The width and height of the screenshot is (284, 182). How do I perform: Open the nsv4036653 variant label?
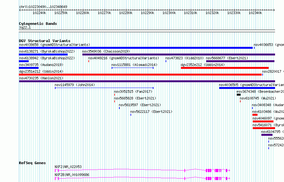coord(269,45)
